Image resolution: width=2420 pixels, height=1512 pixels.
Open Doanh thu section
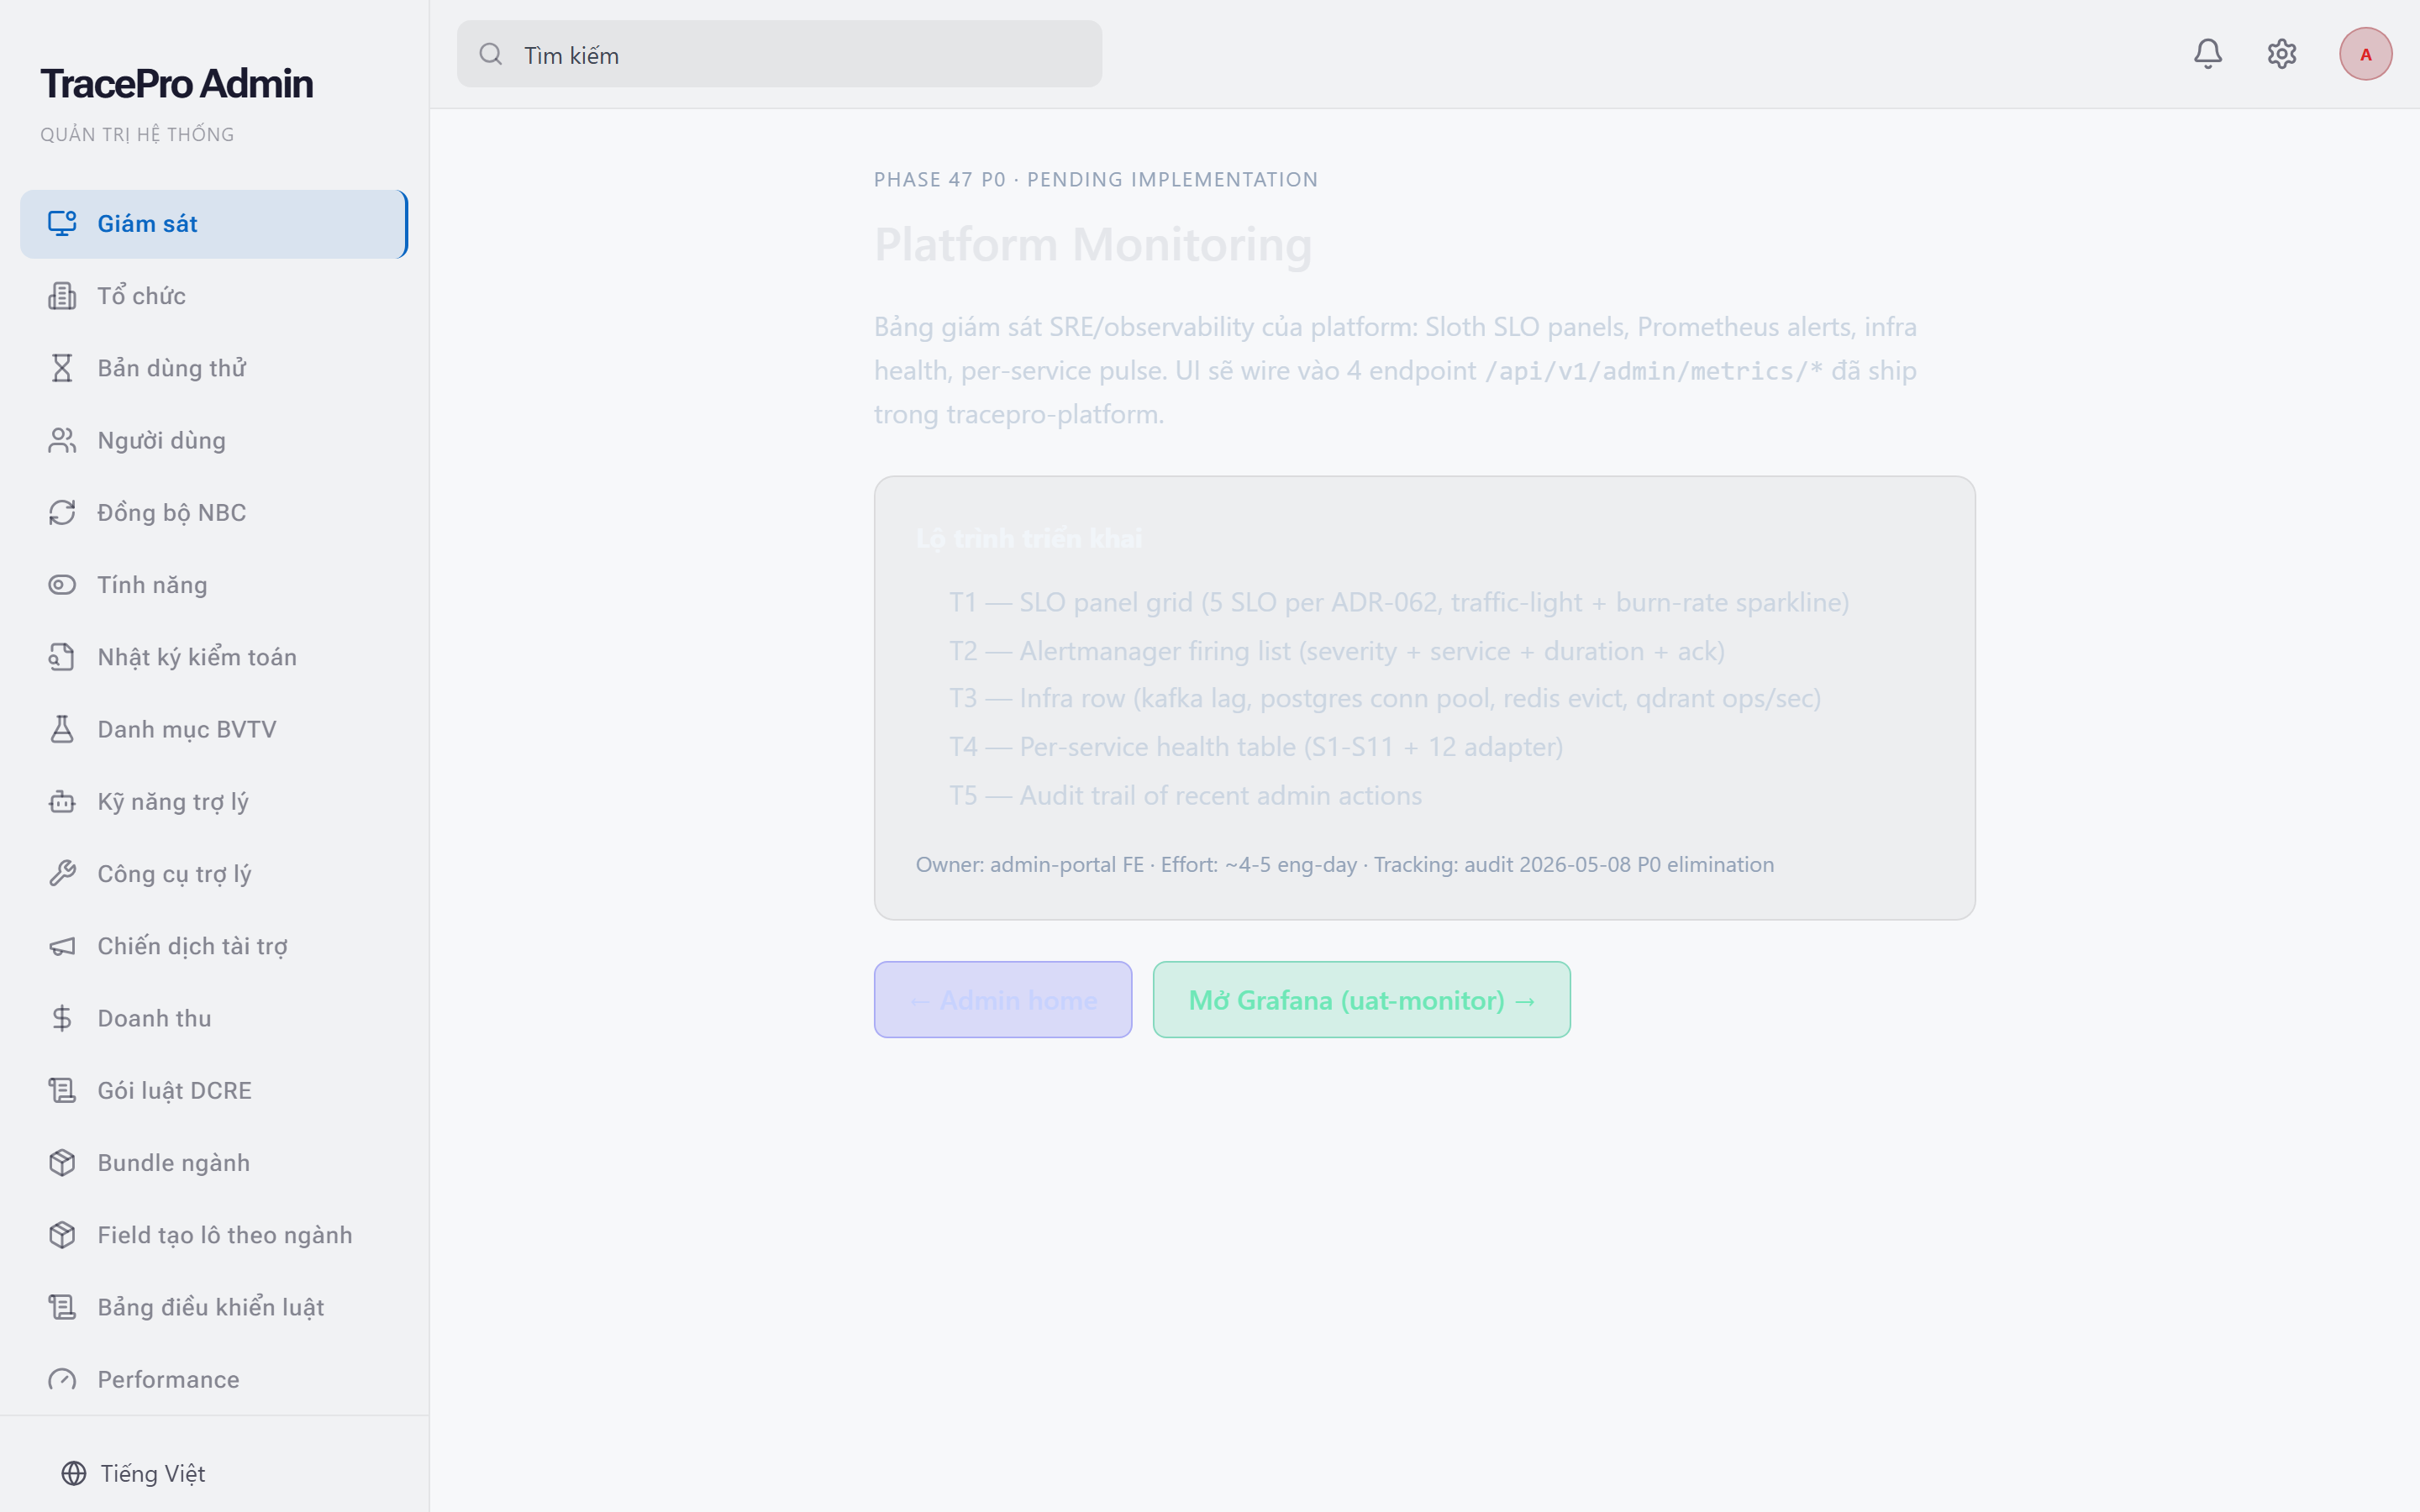tap(214, 1018)
